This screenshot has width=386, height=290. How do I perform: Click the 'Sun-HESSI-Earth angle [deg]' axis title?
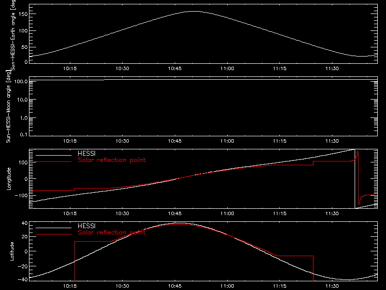pos(13,35)
